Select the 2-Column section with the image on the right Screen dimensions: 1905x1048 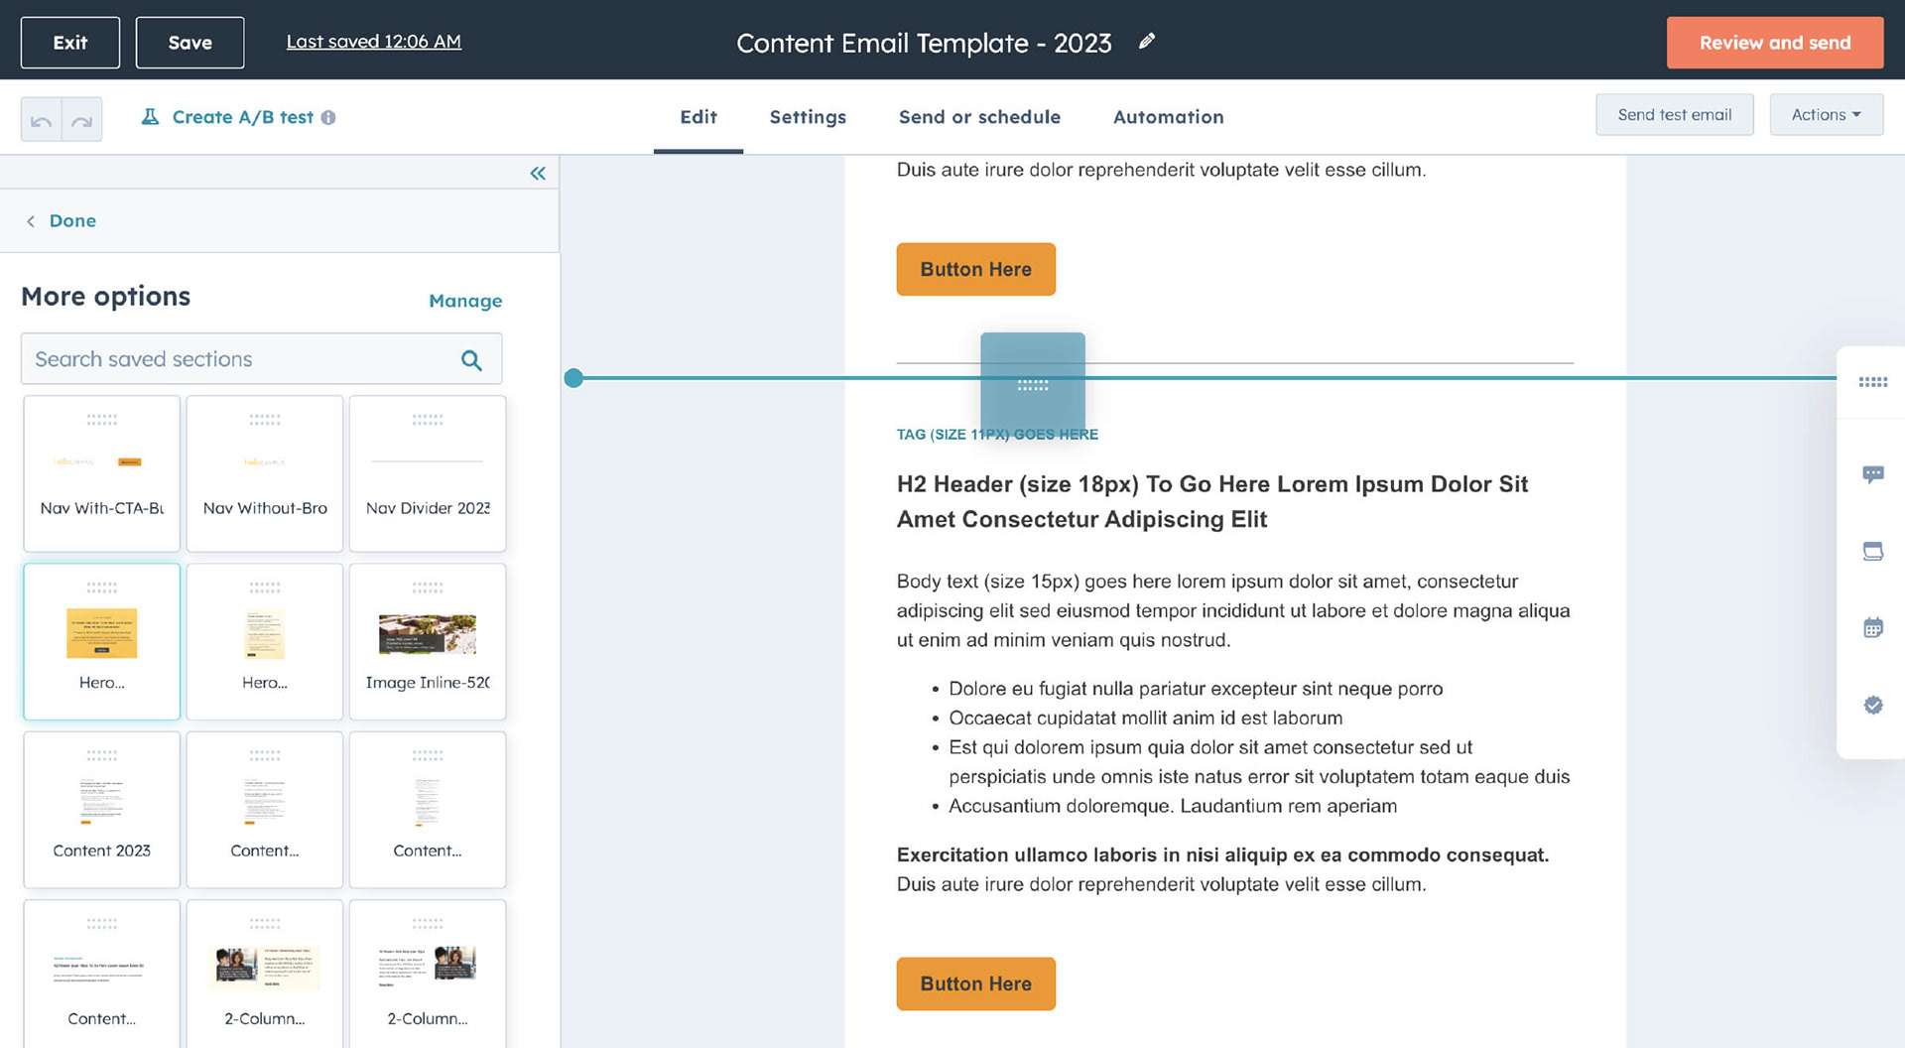428,974
